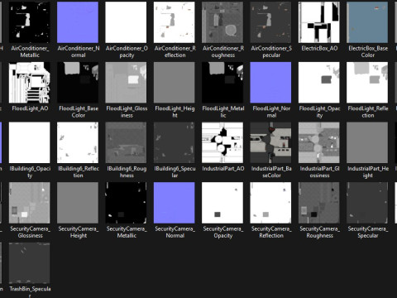
Task: Click the file name label FloodLight_AO
Action: pos(30,108)
